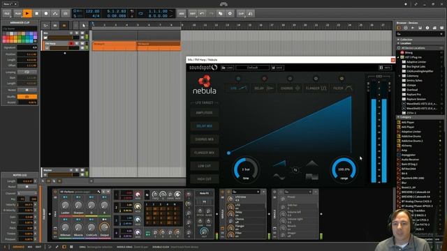The width and height of the screenshot is (447, 251).
Task: Click the Output knob in FM Harp device
Action: [x=104, y=227]
